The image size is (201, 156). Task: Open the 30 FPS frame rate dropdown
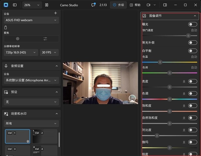click(49, 52)
